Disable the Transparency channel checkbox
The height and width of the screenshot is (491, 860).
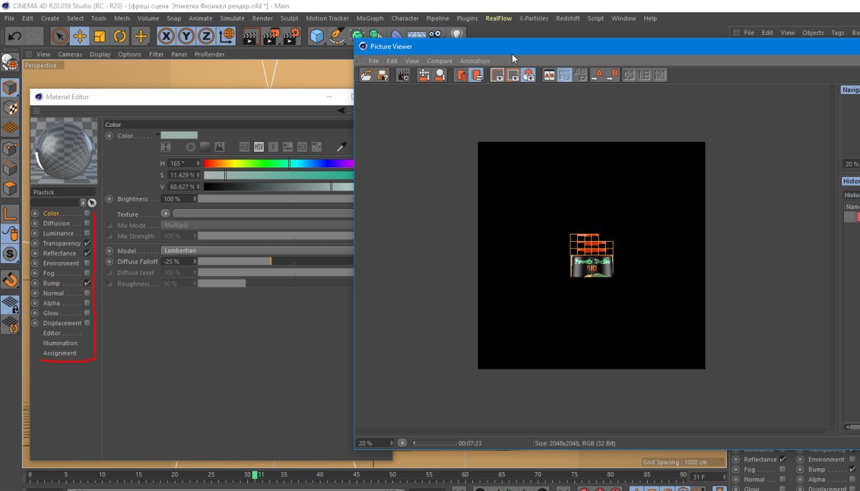click(x=87, y=243)
